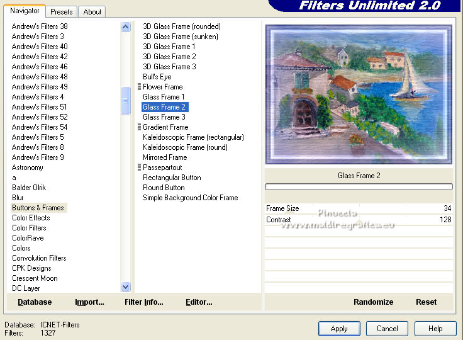Select Andrew's Filters 3 category
463x340 pixels.
point(38,37)
